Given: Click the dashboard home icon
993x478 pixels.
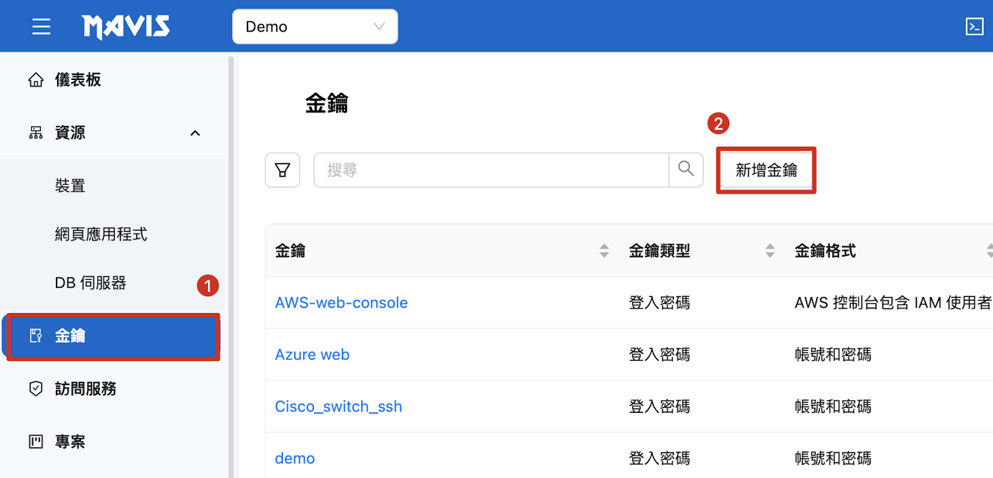Looking at the screenshot, I should coord(36,80).
